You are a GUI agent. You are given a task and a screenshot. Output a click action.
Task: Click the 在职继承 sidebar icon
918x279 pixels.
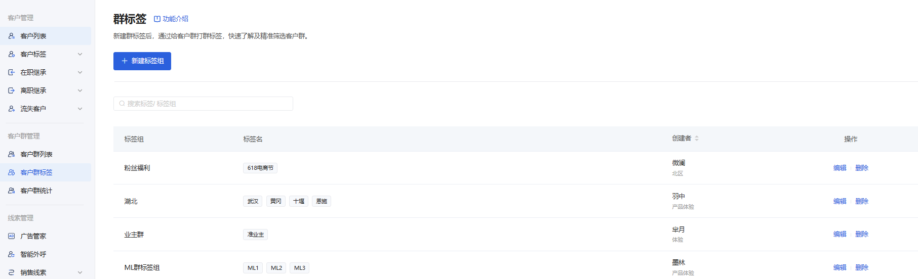tap(12, 72)
